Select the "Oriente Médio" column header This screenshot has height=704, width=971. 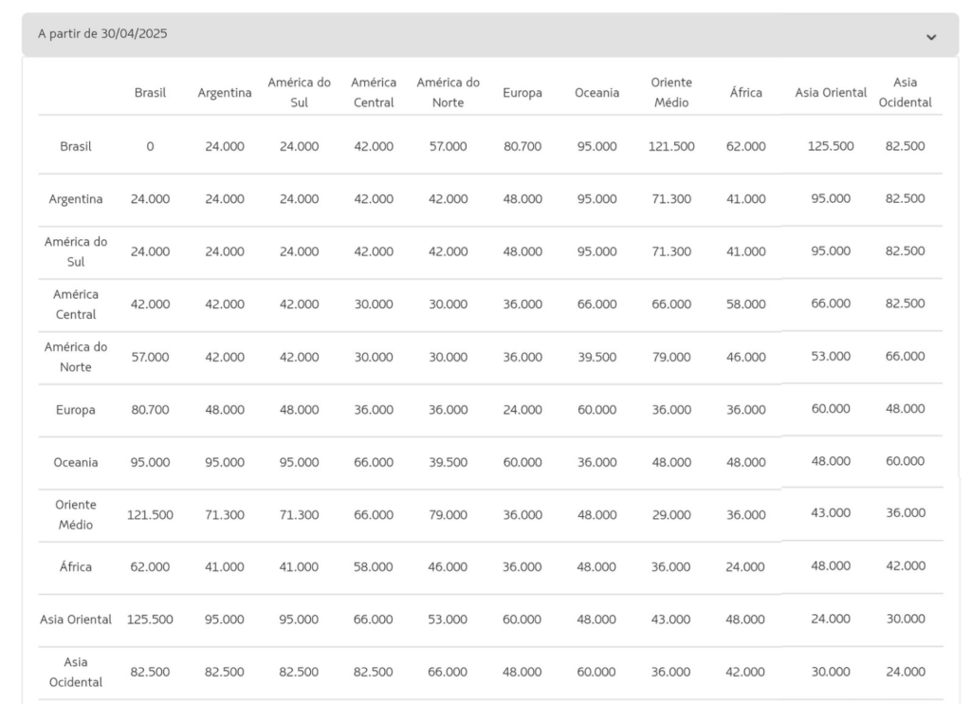(670, 92)
